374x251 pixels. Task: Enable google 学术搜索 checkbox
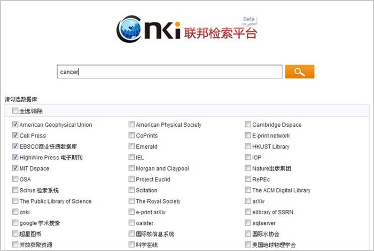coord(15,223)
